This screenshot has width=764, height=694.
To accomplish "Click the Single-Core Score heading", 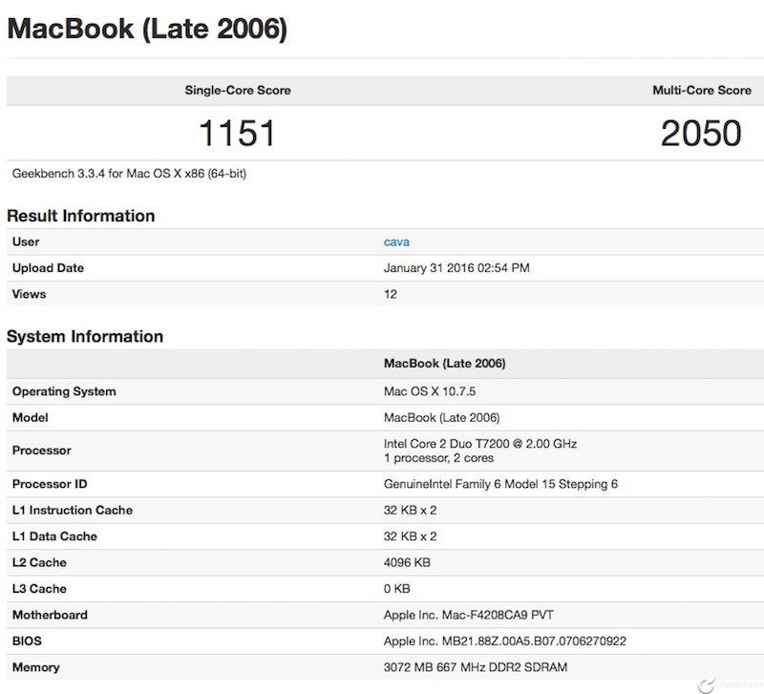I will tap(238, 90).
